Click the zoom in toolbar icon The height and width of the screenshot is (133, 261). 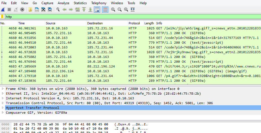[113, 10]
